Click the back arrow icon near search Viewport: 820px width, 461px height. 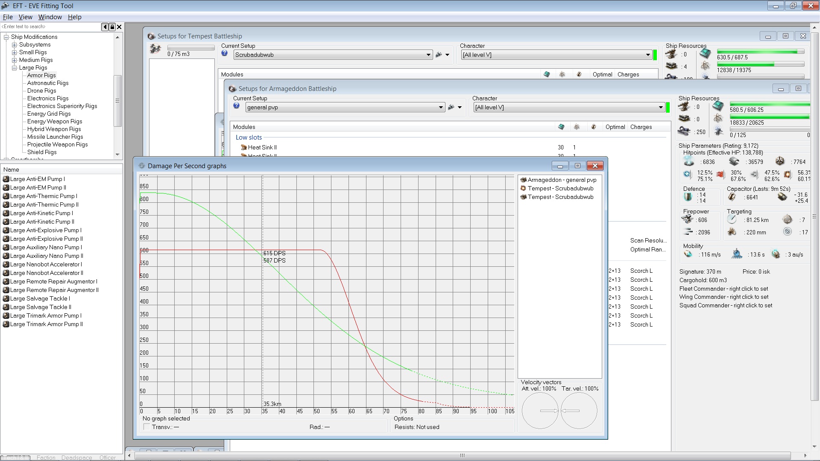(x=105, y=27)
